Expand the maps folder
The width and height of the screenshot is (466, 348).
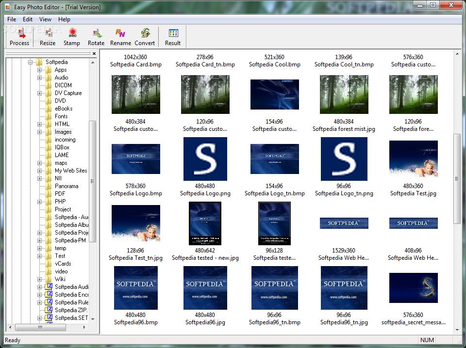point(39,163)
